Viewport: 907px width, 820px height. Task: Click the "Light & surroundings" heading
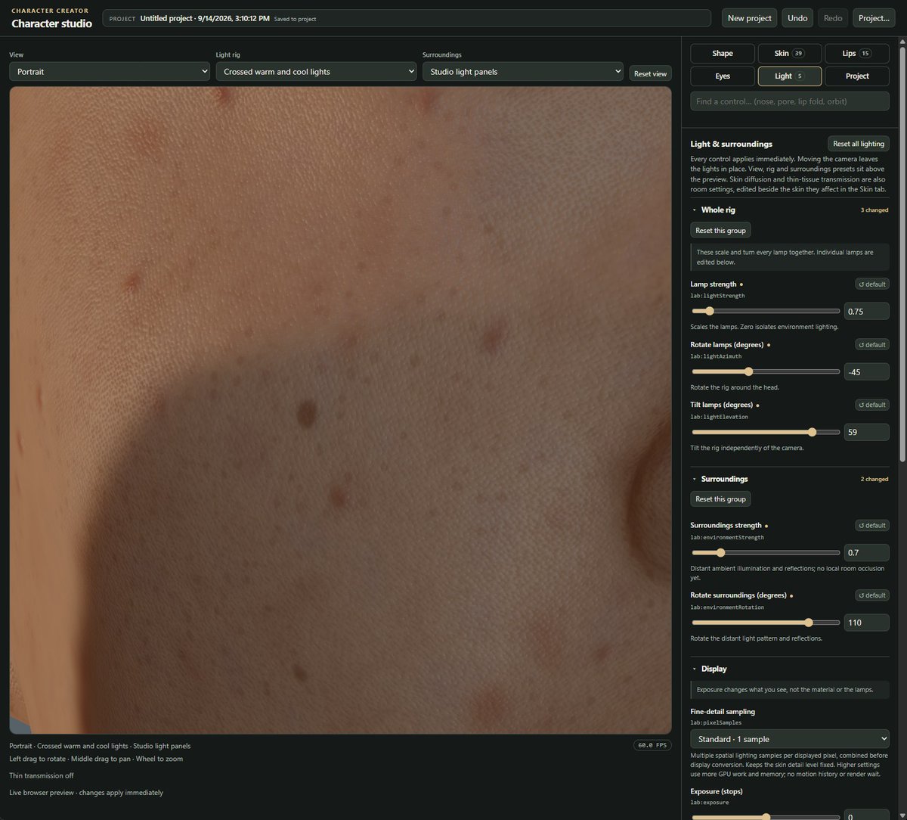(x=732, y=144)
